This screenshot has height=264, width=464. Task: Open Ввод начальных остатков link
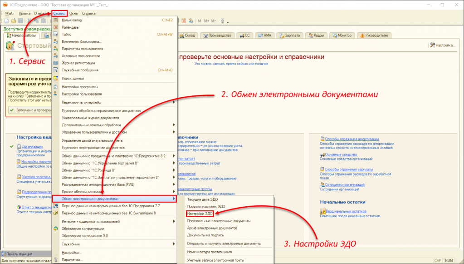(346, 211)
